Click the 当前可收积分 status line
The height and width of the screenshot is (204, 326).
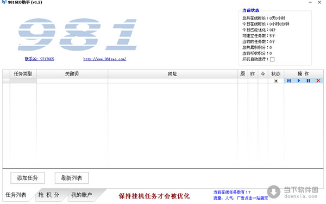[x=257, y=53]
